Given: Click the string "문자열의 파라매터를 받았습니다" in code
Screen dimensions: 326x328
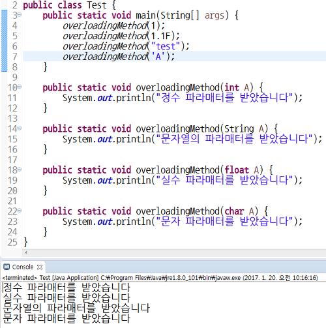Looking at the screenshot, I should 234,139.
